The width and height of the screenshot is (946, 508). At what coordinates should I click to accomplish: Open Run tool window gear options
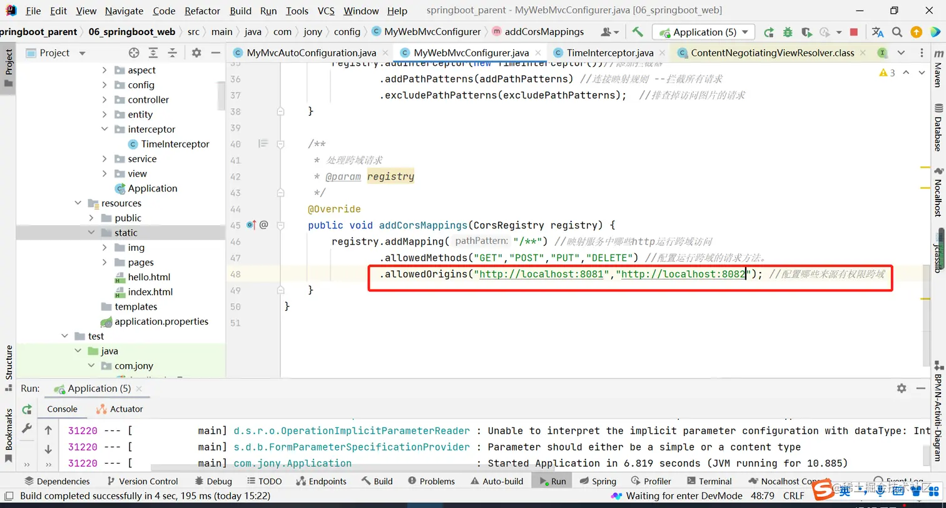point(902,389)
